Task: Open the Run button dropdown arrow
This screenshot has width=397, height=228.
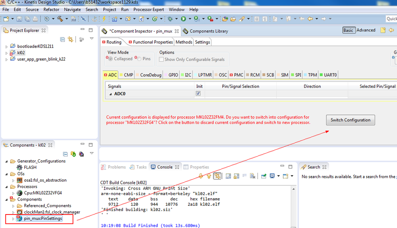Action: pyautogui.click(x=190, y=19)
